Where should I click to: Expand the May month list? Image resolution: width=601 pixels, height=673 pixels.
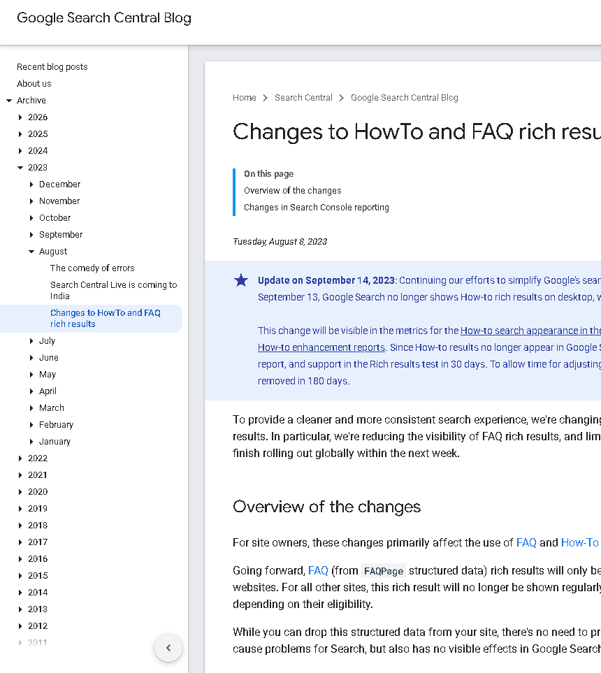pyautogui.click(x=31, y=375)
